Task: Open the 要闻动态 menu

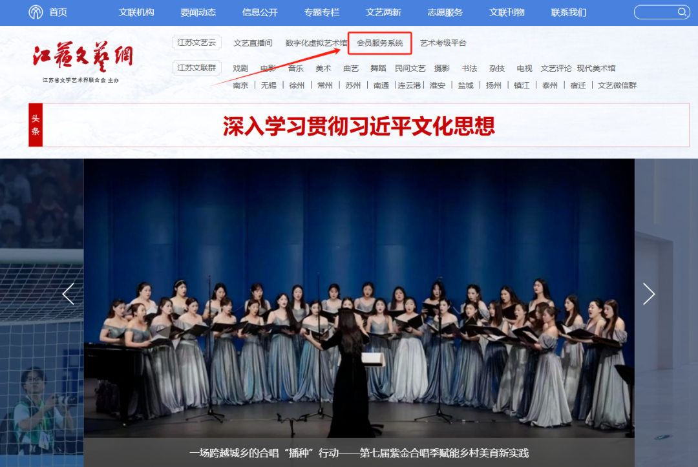Action: pyautogui.click(x=198, y=12)
